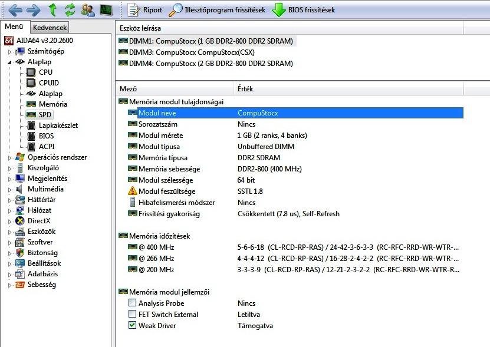
Task: Switch to the Menü tab
Action: point(14,27)
